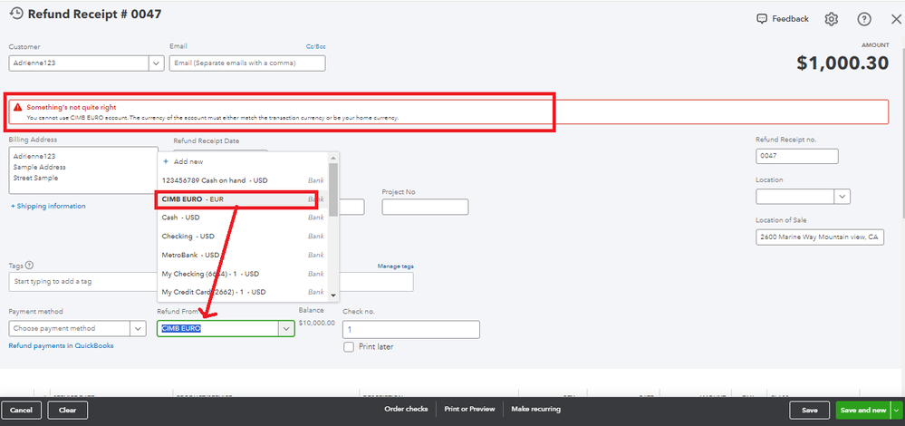The height and width of the screenshot is (426, 905).
Task: Click the Billing Address text area
Action: [x=83, y=169]
